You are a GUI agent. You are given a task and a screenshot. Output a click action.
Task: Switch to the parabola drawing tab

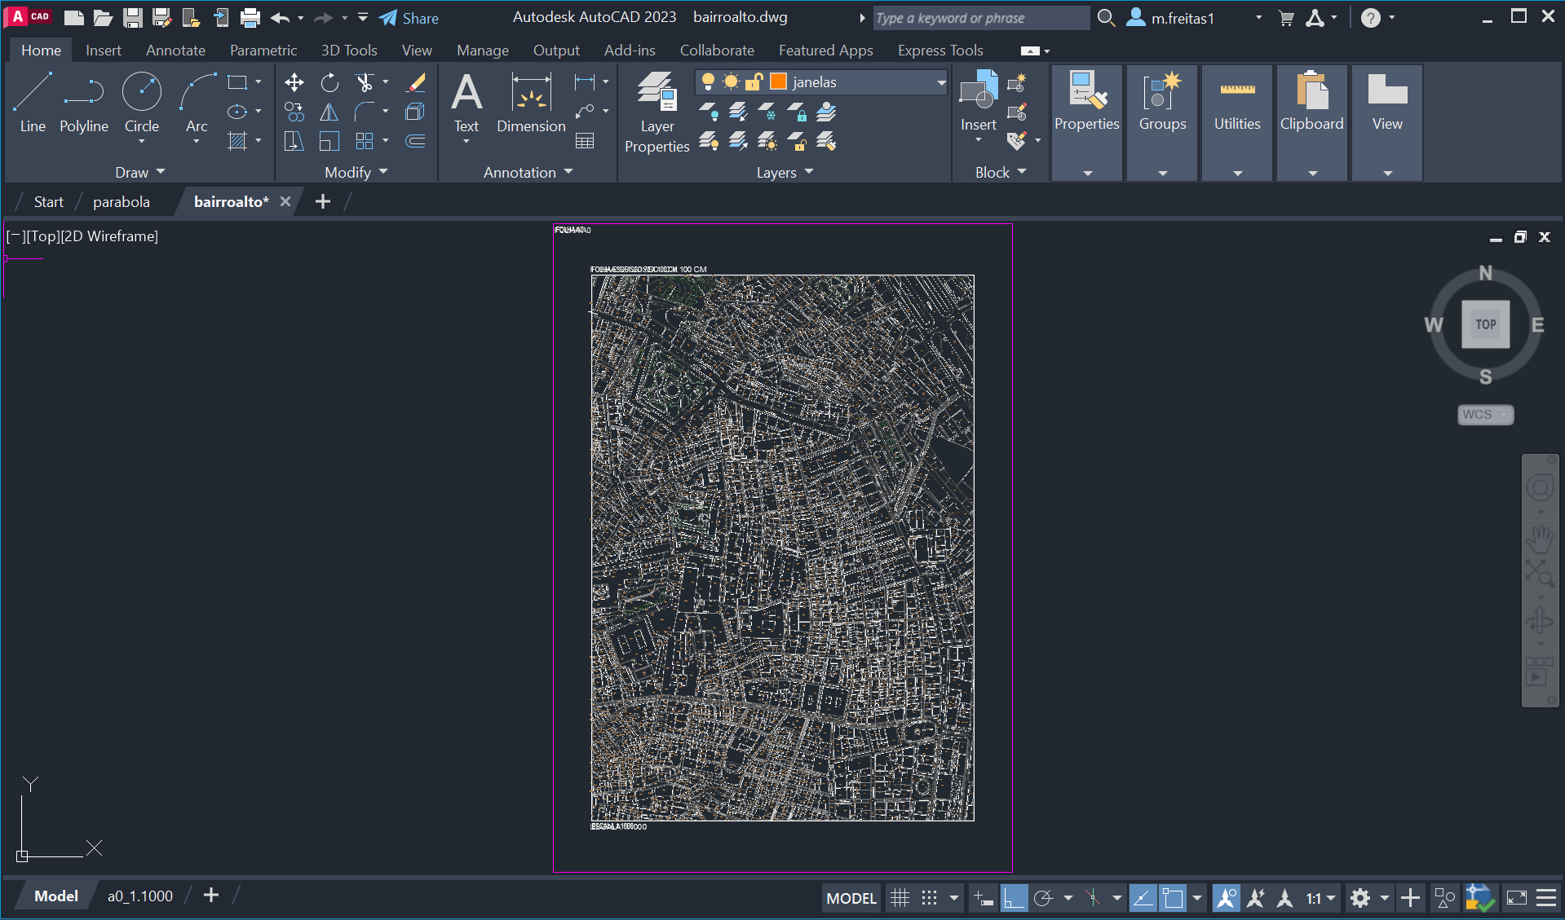click(121, 201)
